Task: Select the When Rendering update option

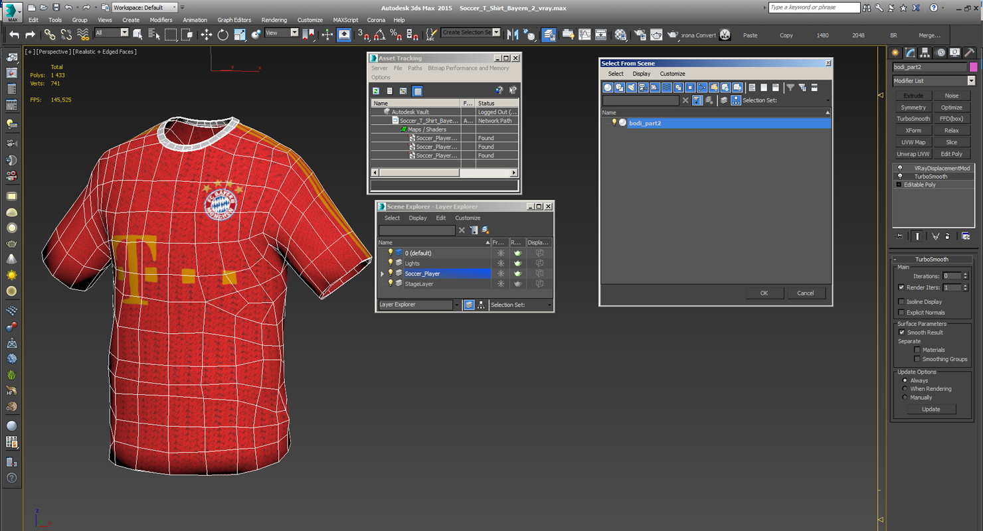Action: point(905,389)
